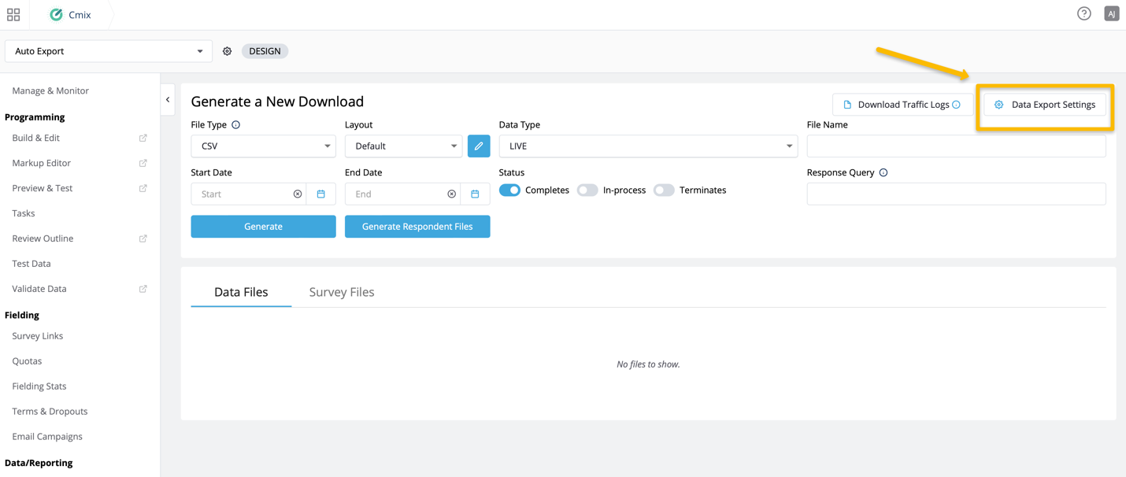Image resolution: width=1126 pixels, height=477 pixels.
Task: Open the End Date calendar picker
Action: coord(475,194)
